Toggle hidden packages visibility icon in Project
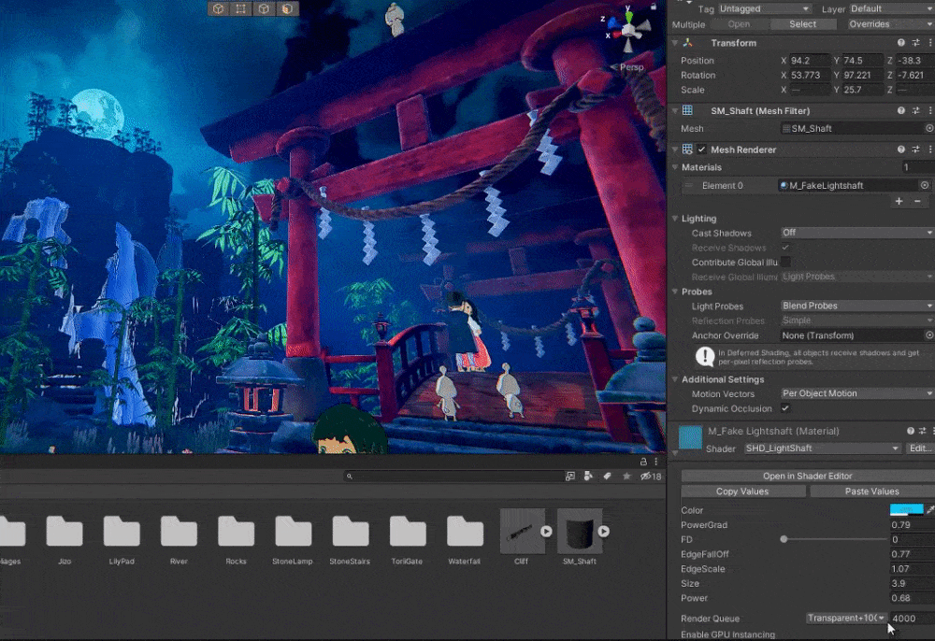The height and width of the screenshot is (641, 935). 645,477
